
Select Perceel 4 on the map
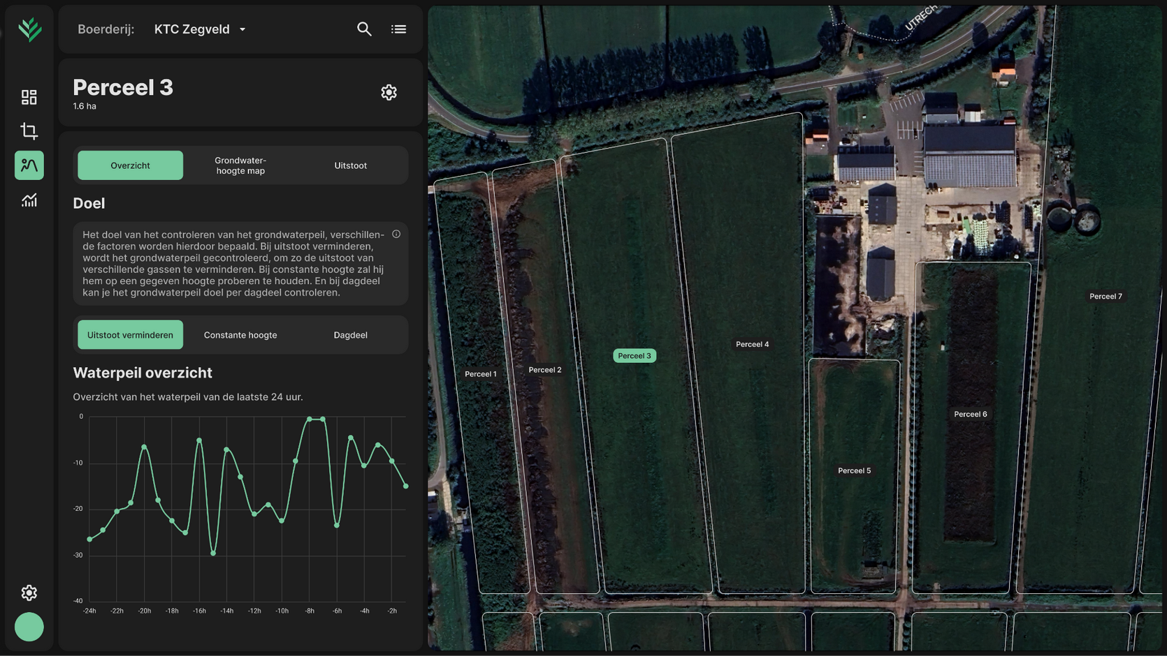pyautogui.click(x=752, y=344)
